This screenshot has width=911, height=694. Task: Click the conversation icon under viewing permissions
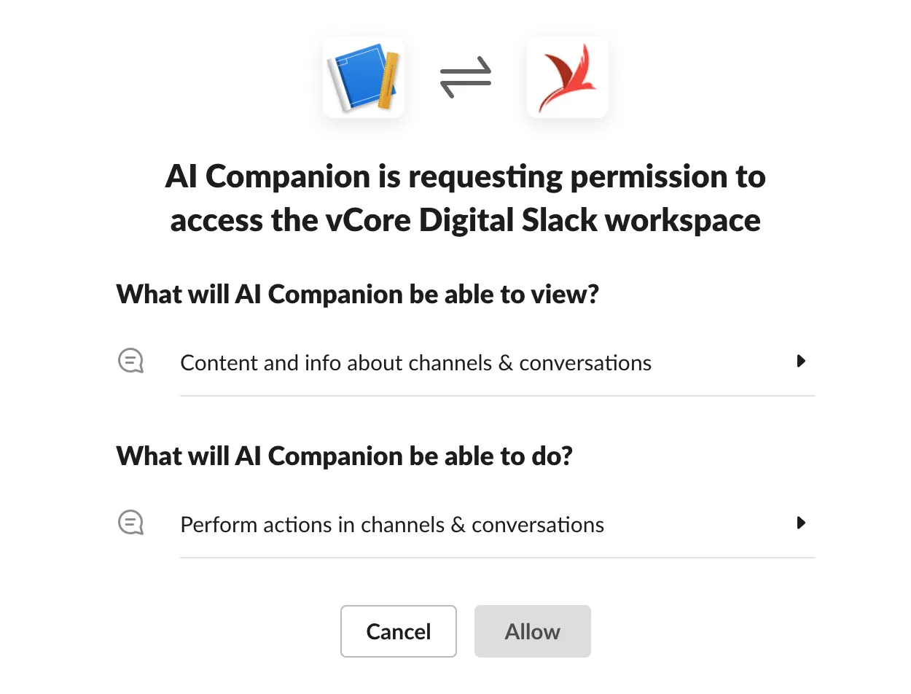point(130,360)
